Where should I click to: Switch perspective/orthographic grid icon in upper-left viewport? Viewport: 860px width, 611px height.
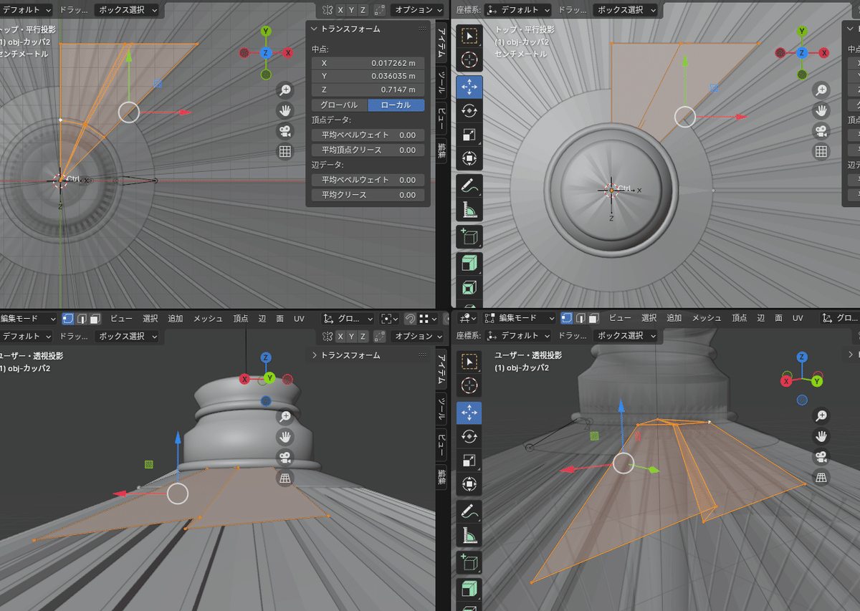285,151
